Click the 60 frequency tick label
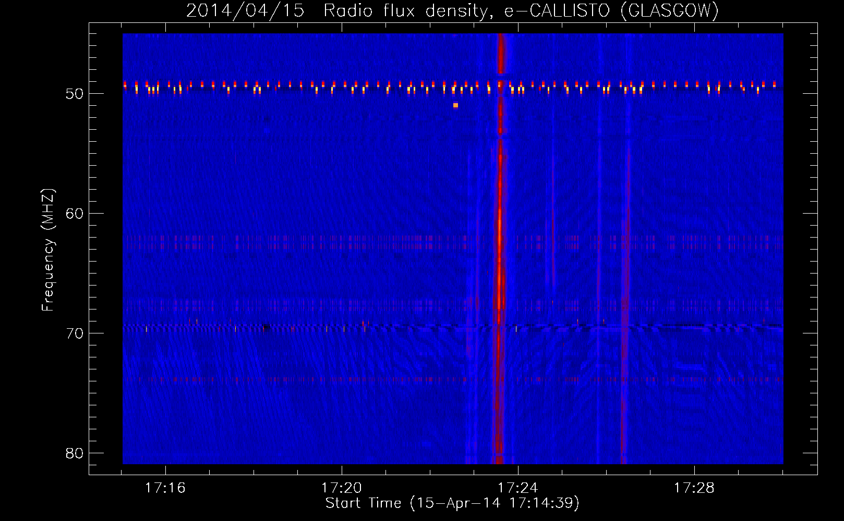Image resolution: width=844 pixels, height=521 pixels. pyautogui.click(x=75, y=214)
